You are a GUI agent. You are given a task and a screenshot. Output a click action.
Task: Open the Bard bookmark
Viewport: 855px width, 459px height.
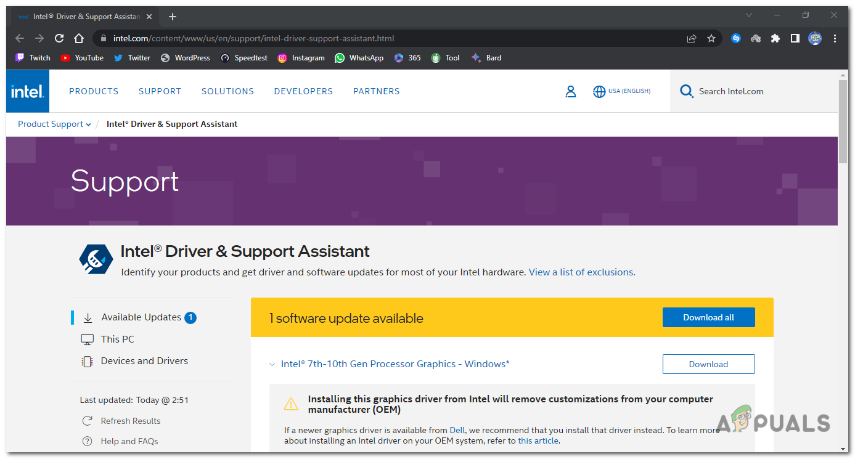(486, 58)
